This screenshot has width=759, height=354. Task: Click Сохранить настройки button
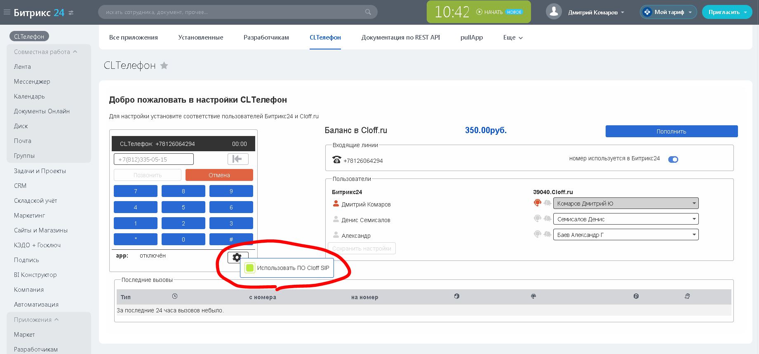[362, 249]
